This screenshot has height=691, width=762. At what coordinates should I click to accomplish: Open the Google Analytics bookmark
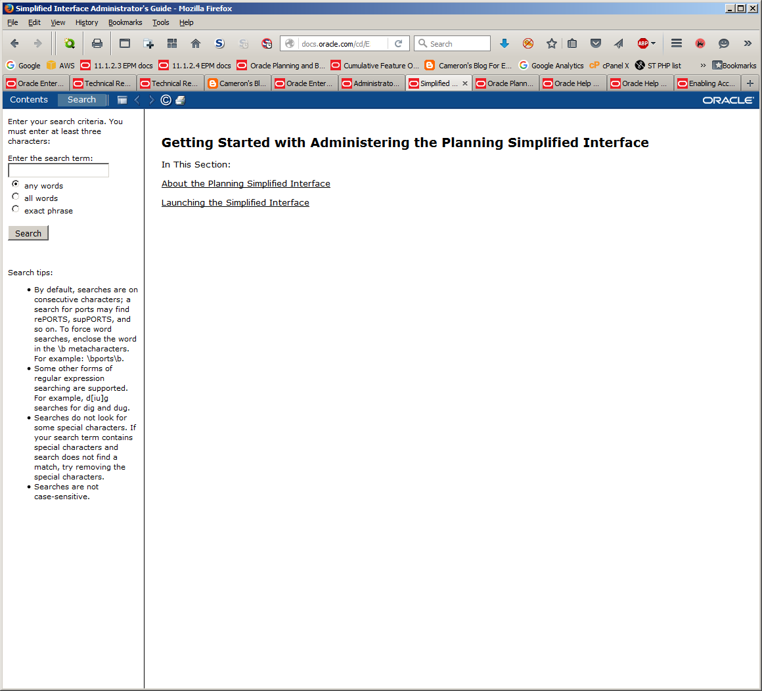[x=551, y=66]
